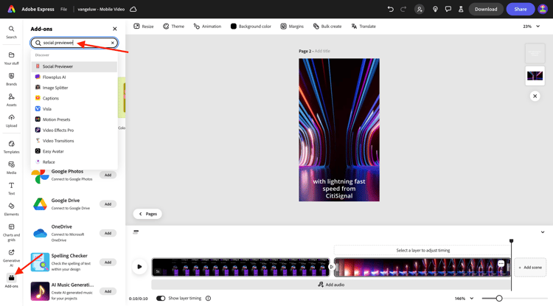Image resolution: width=553 pixels, height=306 pixels.
Task: Open the comments icon
Action: [448, 9]
